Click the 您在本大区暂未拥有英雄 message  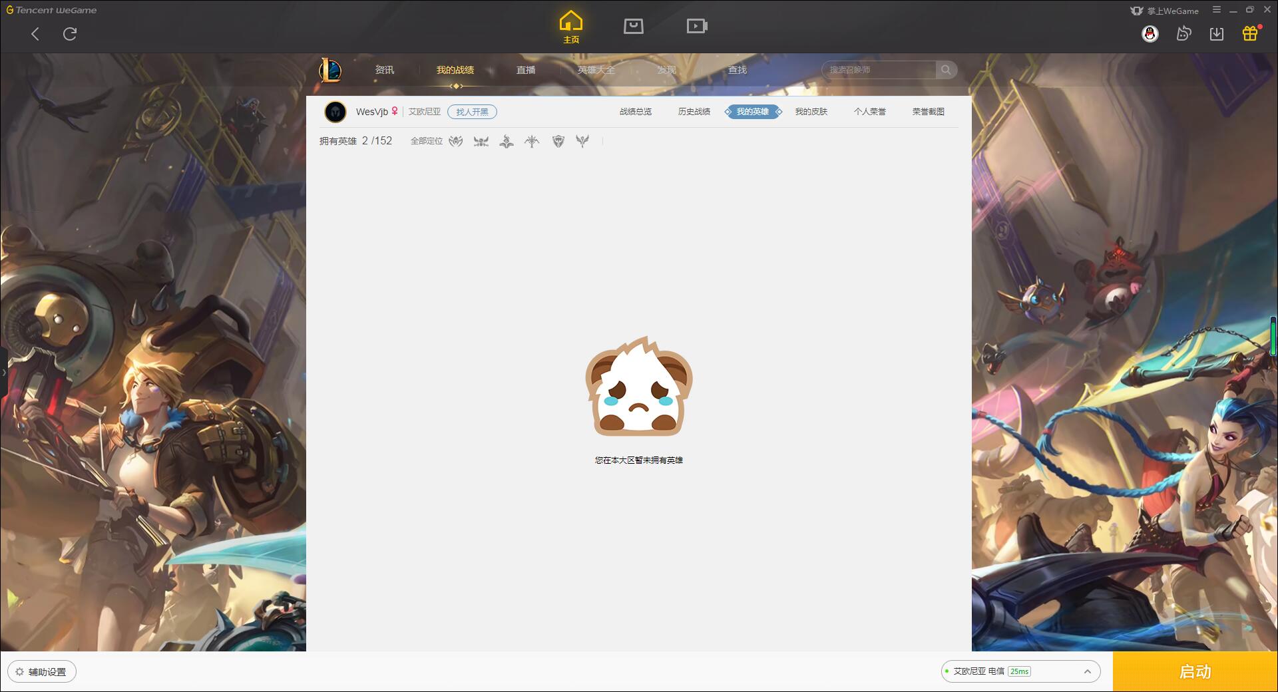click(639, 460)
